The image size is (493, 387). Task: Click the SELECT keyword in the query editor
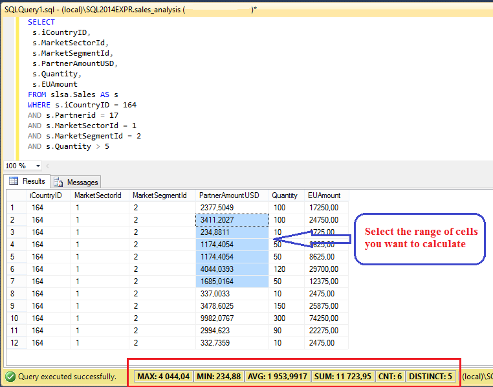pos(41,22)
